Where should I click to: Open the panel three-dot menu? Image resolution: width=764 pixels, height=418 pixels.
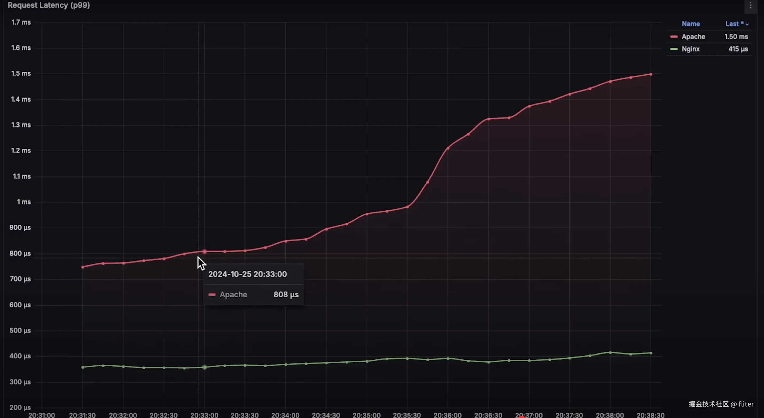[x=750, y=5]
